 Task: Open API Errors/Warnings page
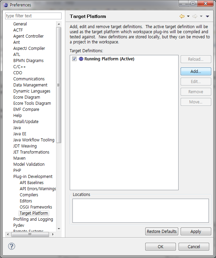pos(38,189)
